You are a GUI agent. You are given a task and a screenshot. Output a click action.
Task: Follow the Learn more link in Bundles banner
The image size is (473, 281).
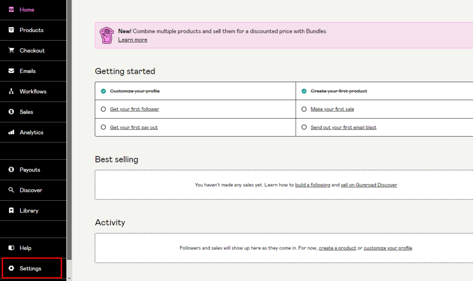[x=133, y=40]
